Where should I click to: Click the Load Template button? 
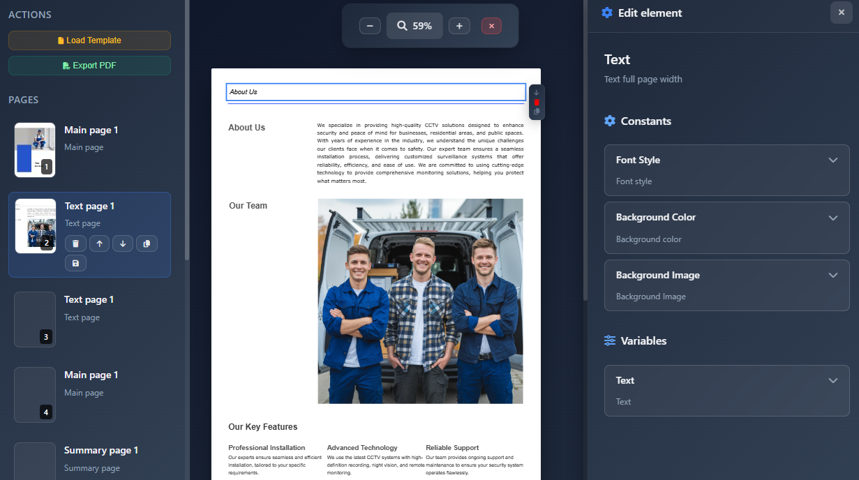(89, 40)
